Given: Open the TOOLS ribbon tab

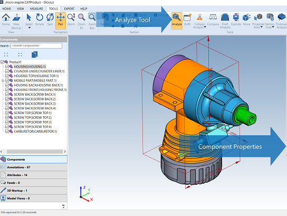Looking at the screenshot, I should 53,8.
